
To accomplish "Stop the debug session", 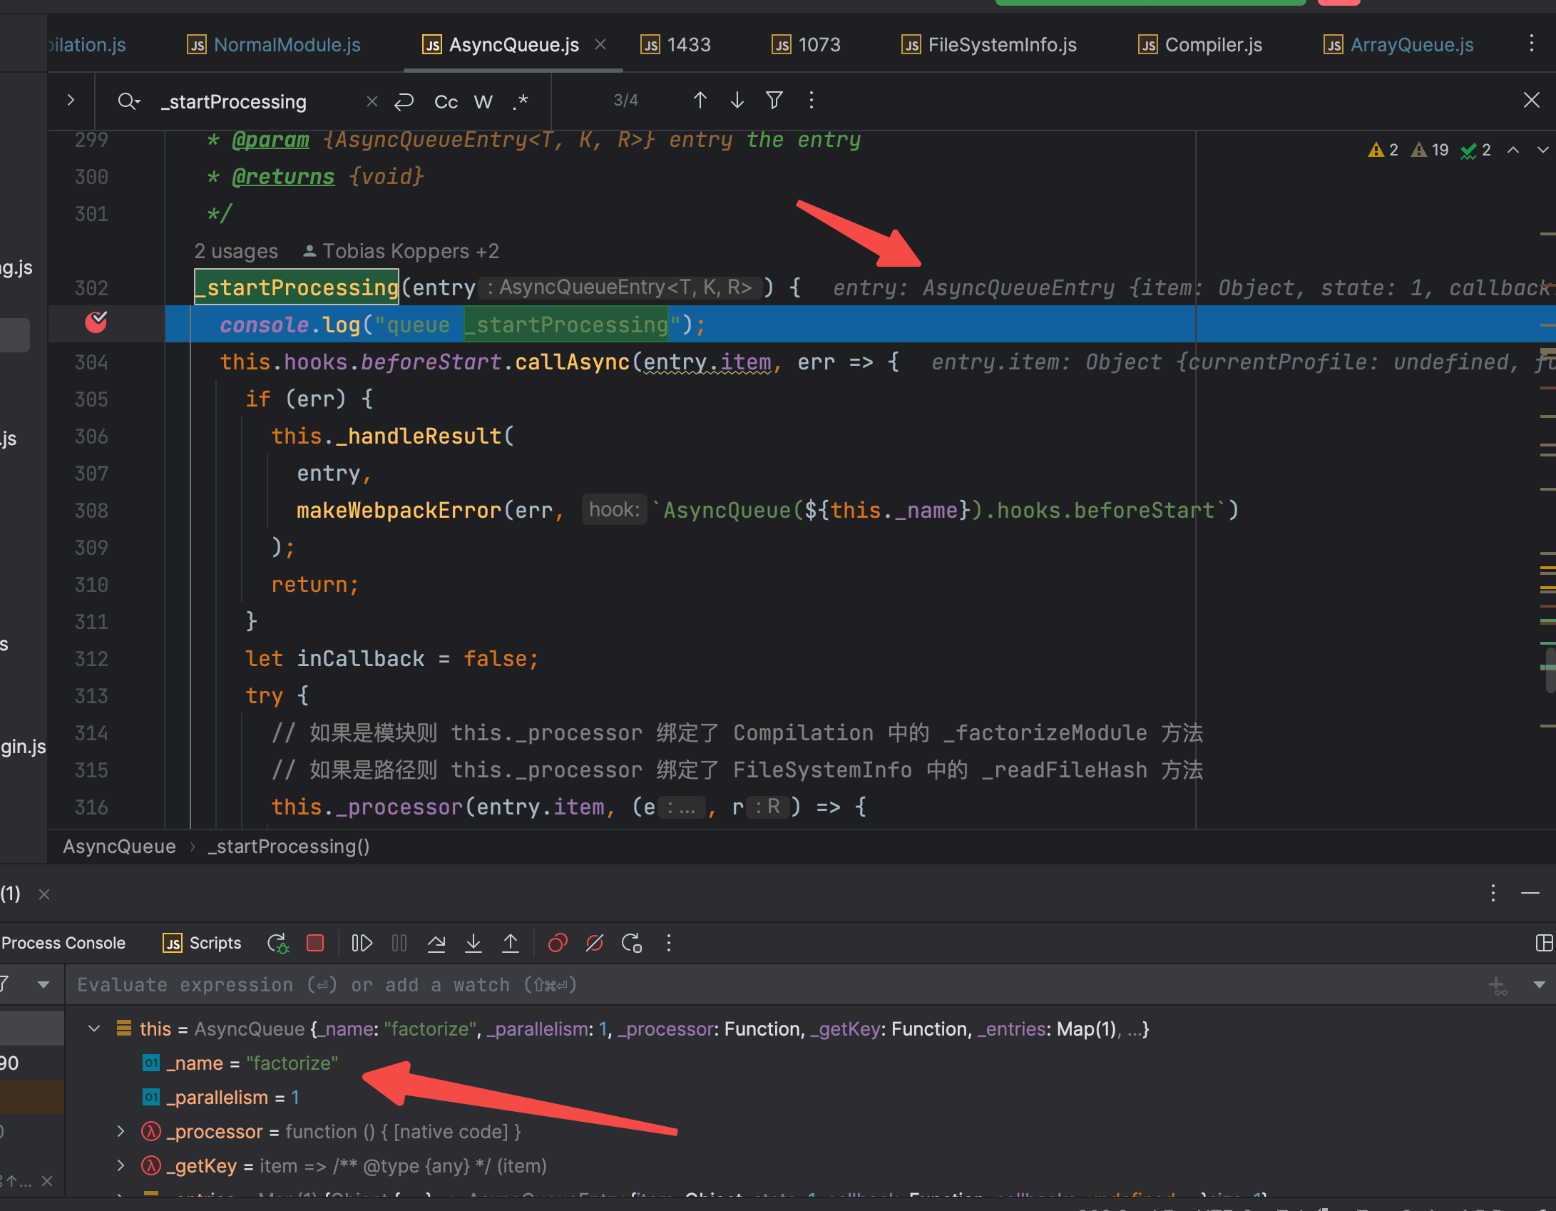I will 315,943.
